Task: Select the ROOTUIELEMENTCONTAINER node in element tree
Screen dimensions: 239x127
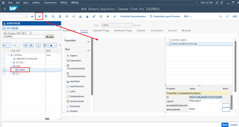Action: pos(185,44)
